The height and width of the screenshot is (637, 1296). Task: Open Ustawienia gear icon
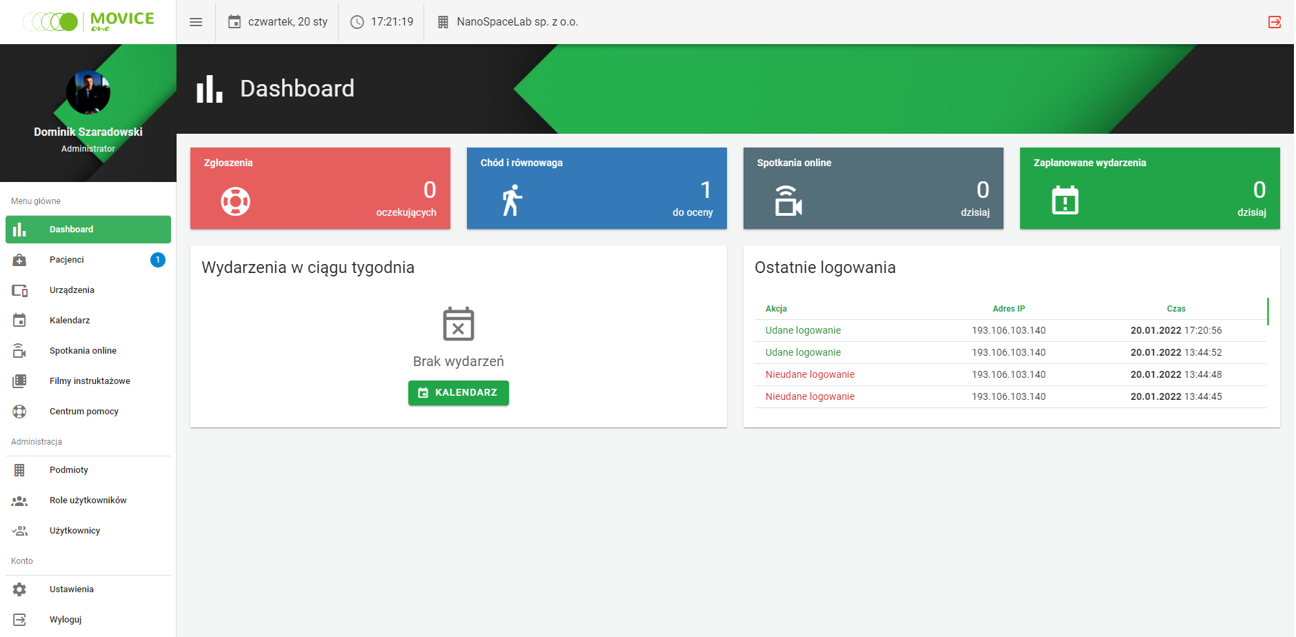pos(20,589)
